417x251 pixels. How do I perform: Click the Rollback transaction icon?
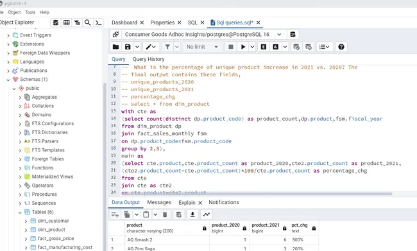tap(309, 47)
